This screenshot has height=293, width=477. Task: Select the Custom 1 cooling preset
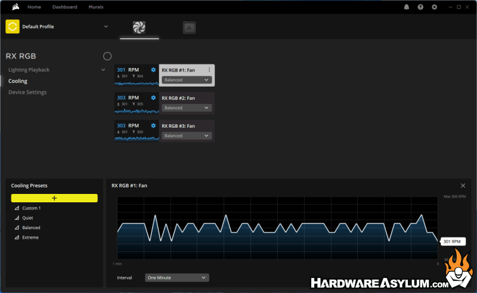coord(32,208)
